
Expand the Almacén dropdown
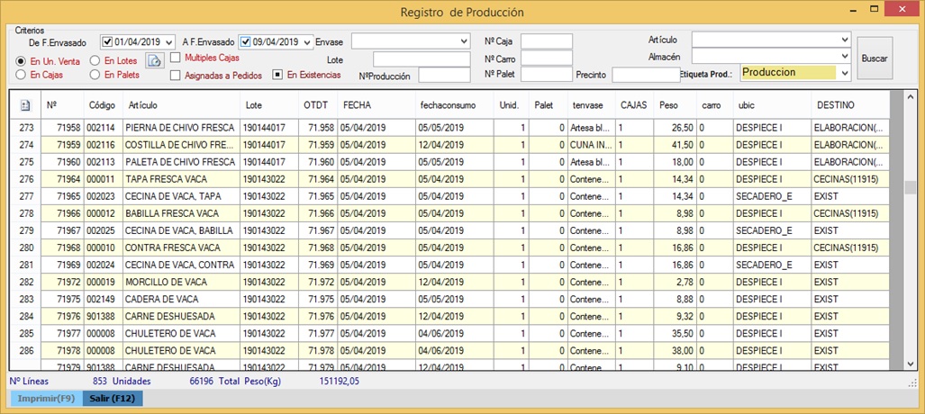[x=844, y=57]
